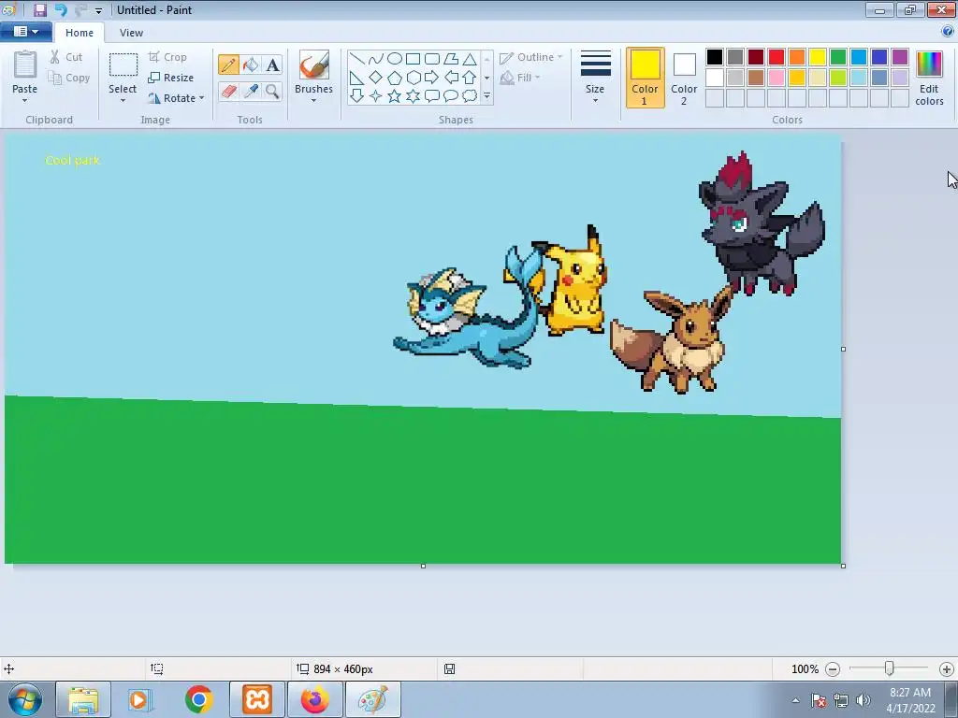Choose the Six-point star shape
Image resolution: width=958 pixels, height=718 pixels.
(x=413, y=96)
